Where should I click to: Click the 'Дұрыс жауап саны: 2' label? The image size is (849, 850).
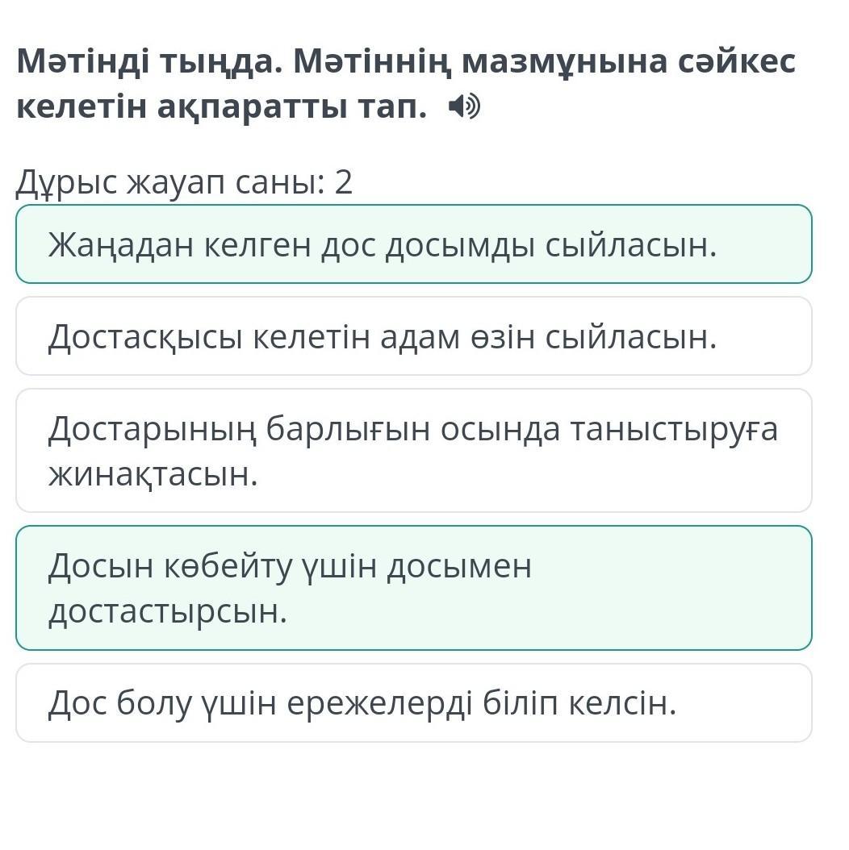coord(185,182)
